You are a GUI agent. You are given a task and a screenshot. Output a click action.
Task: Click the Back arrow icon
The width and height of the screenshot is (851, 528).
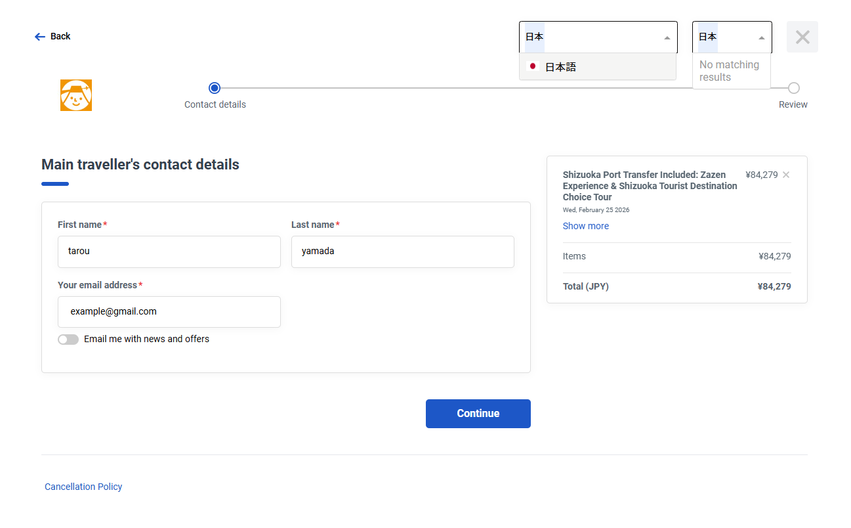click(x=40, y=37)
